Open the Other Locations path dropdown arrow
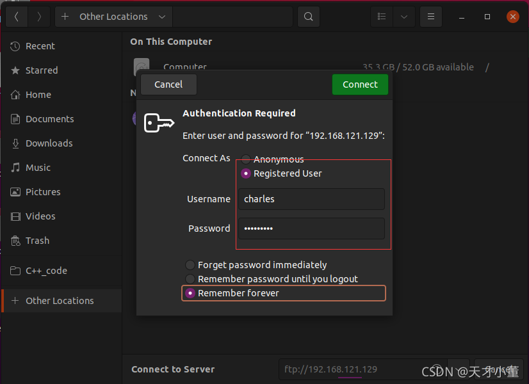This screenshot has height=384, width=529. (162, 17)
